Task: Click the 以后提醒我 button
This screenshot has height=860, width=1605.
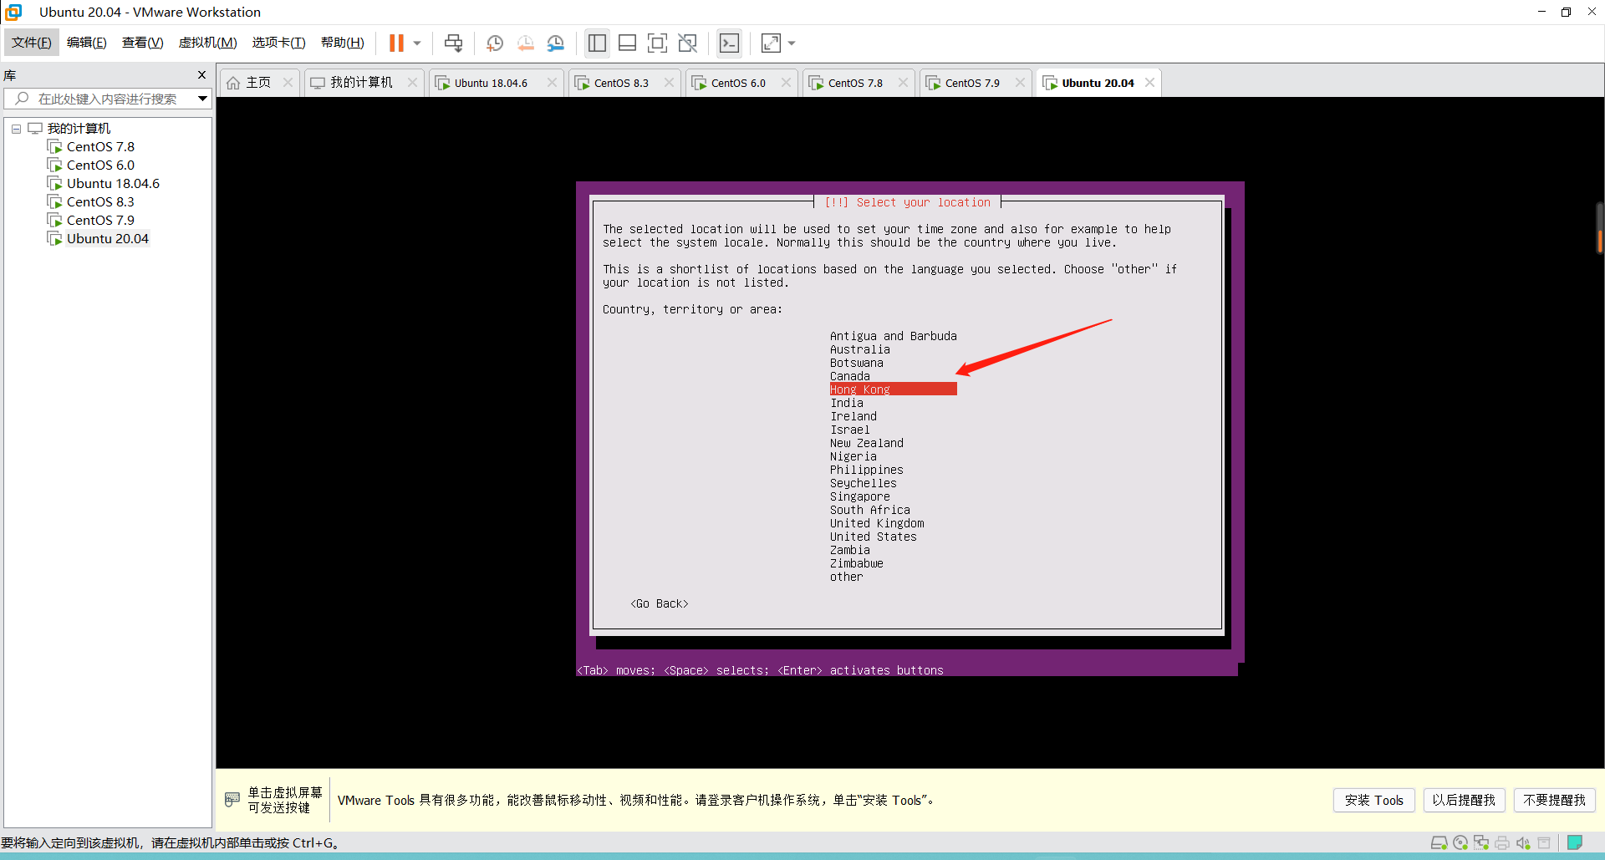Action: pyautogui.click(x=1464, y=800)
